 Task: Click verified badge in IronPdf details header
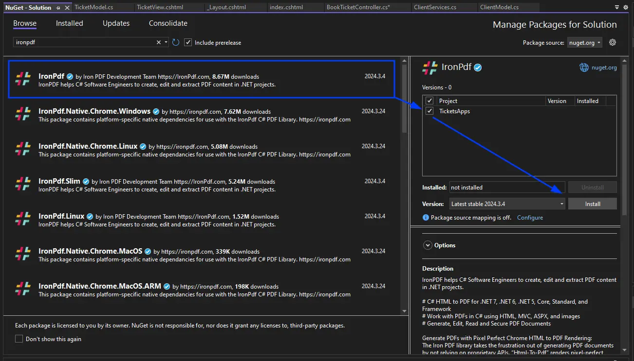(478, 68)
